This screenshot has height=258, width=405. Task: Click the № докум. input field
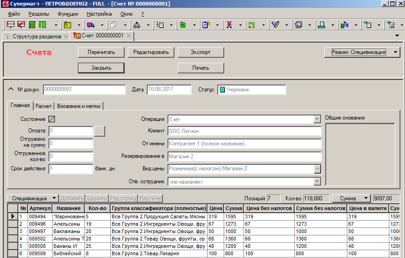84,90
